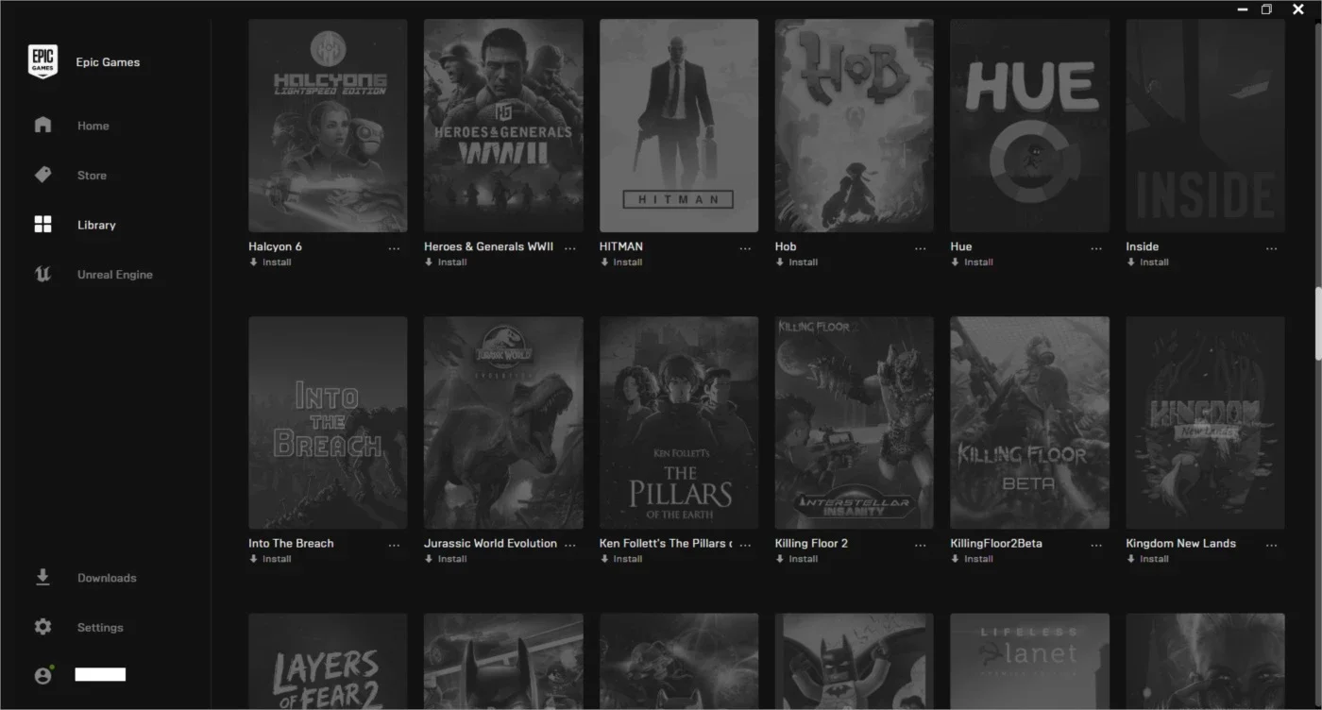Viewport: 1322px width, 710px height.
Task: Open options menu for KillingFloor2Beta
Action: (1096, 546)
